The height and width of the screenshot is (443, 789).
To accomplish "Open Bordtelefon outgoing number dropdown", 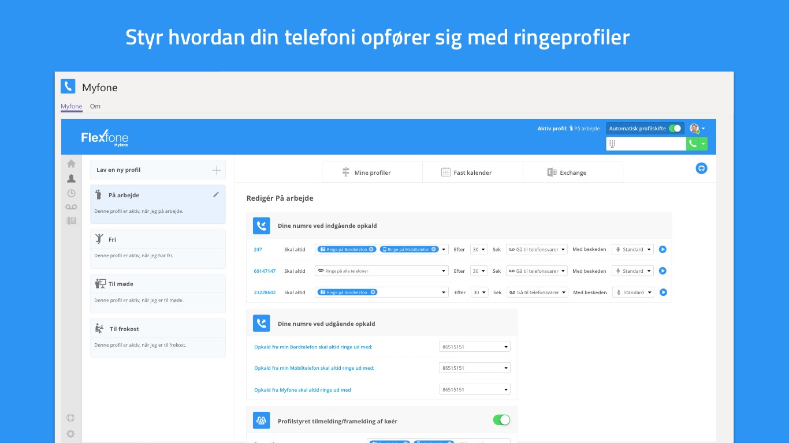I will point(475,347).
